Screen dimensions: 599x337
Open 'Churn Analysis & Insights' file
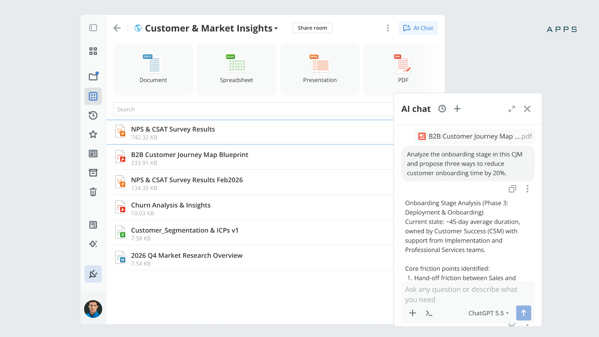click(x=253, y=208)
